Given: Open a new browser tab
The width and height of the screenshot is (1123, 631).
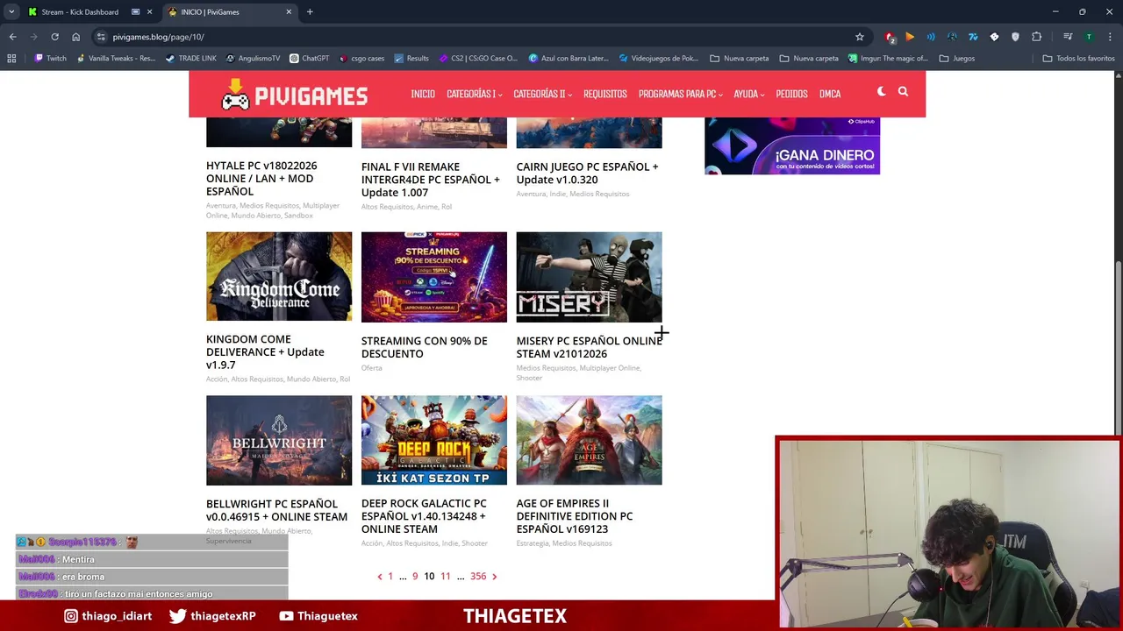Looking at the screenshot, I should click(x=310, y=11).
